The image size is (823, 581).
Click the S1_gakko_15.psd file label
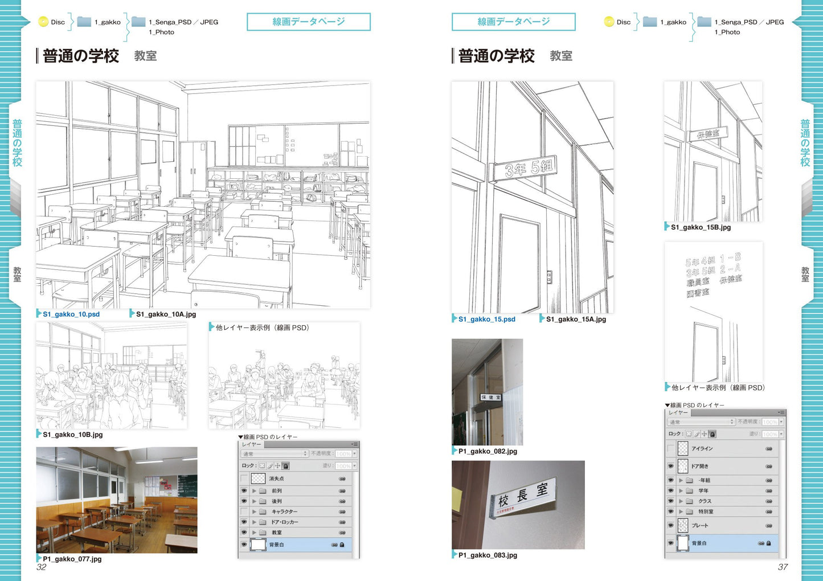486,320
